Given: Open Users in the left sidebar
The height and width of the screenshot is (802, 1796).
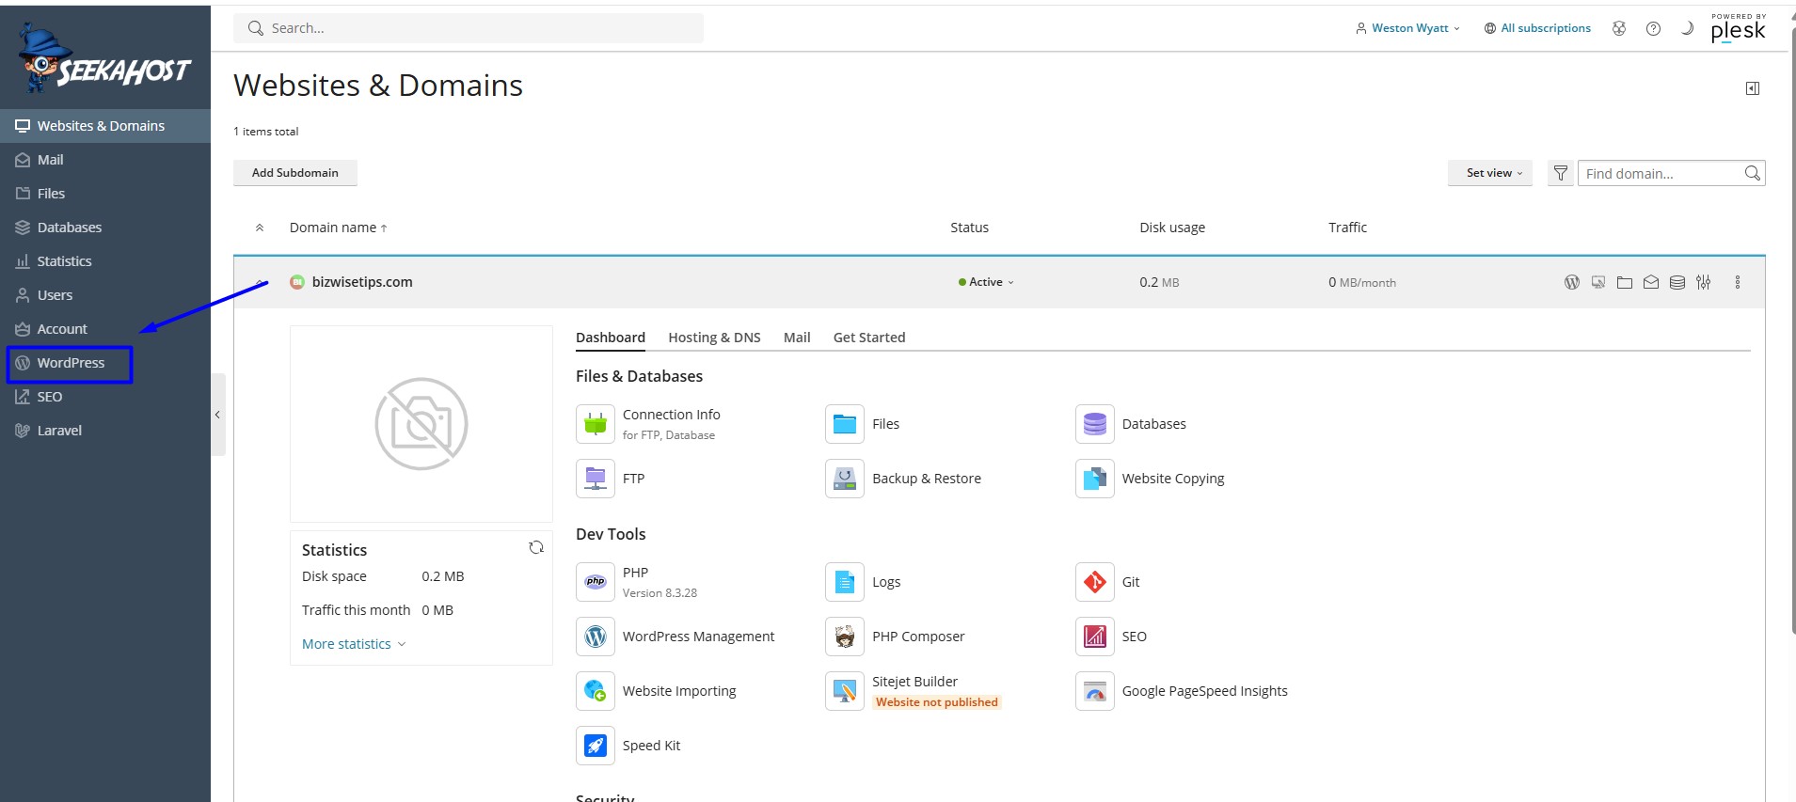Looking at the screenshot, I should pyautogui.click(x=105, y=295).
